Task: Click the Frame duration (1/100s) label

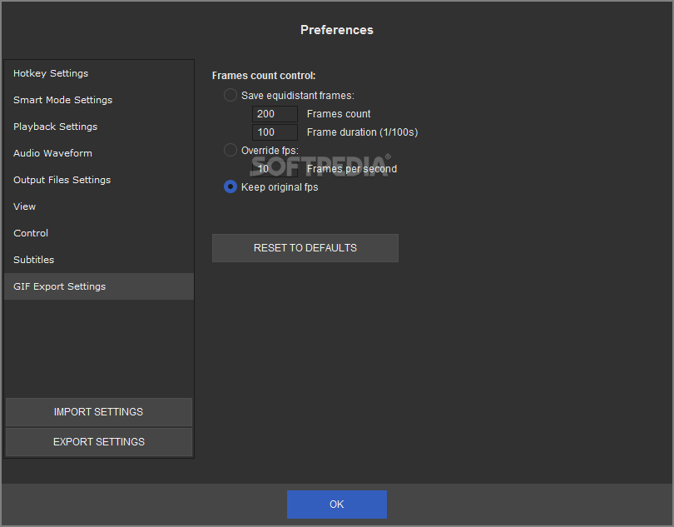Action: [362, 132]
